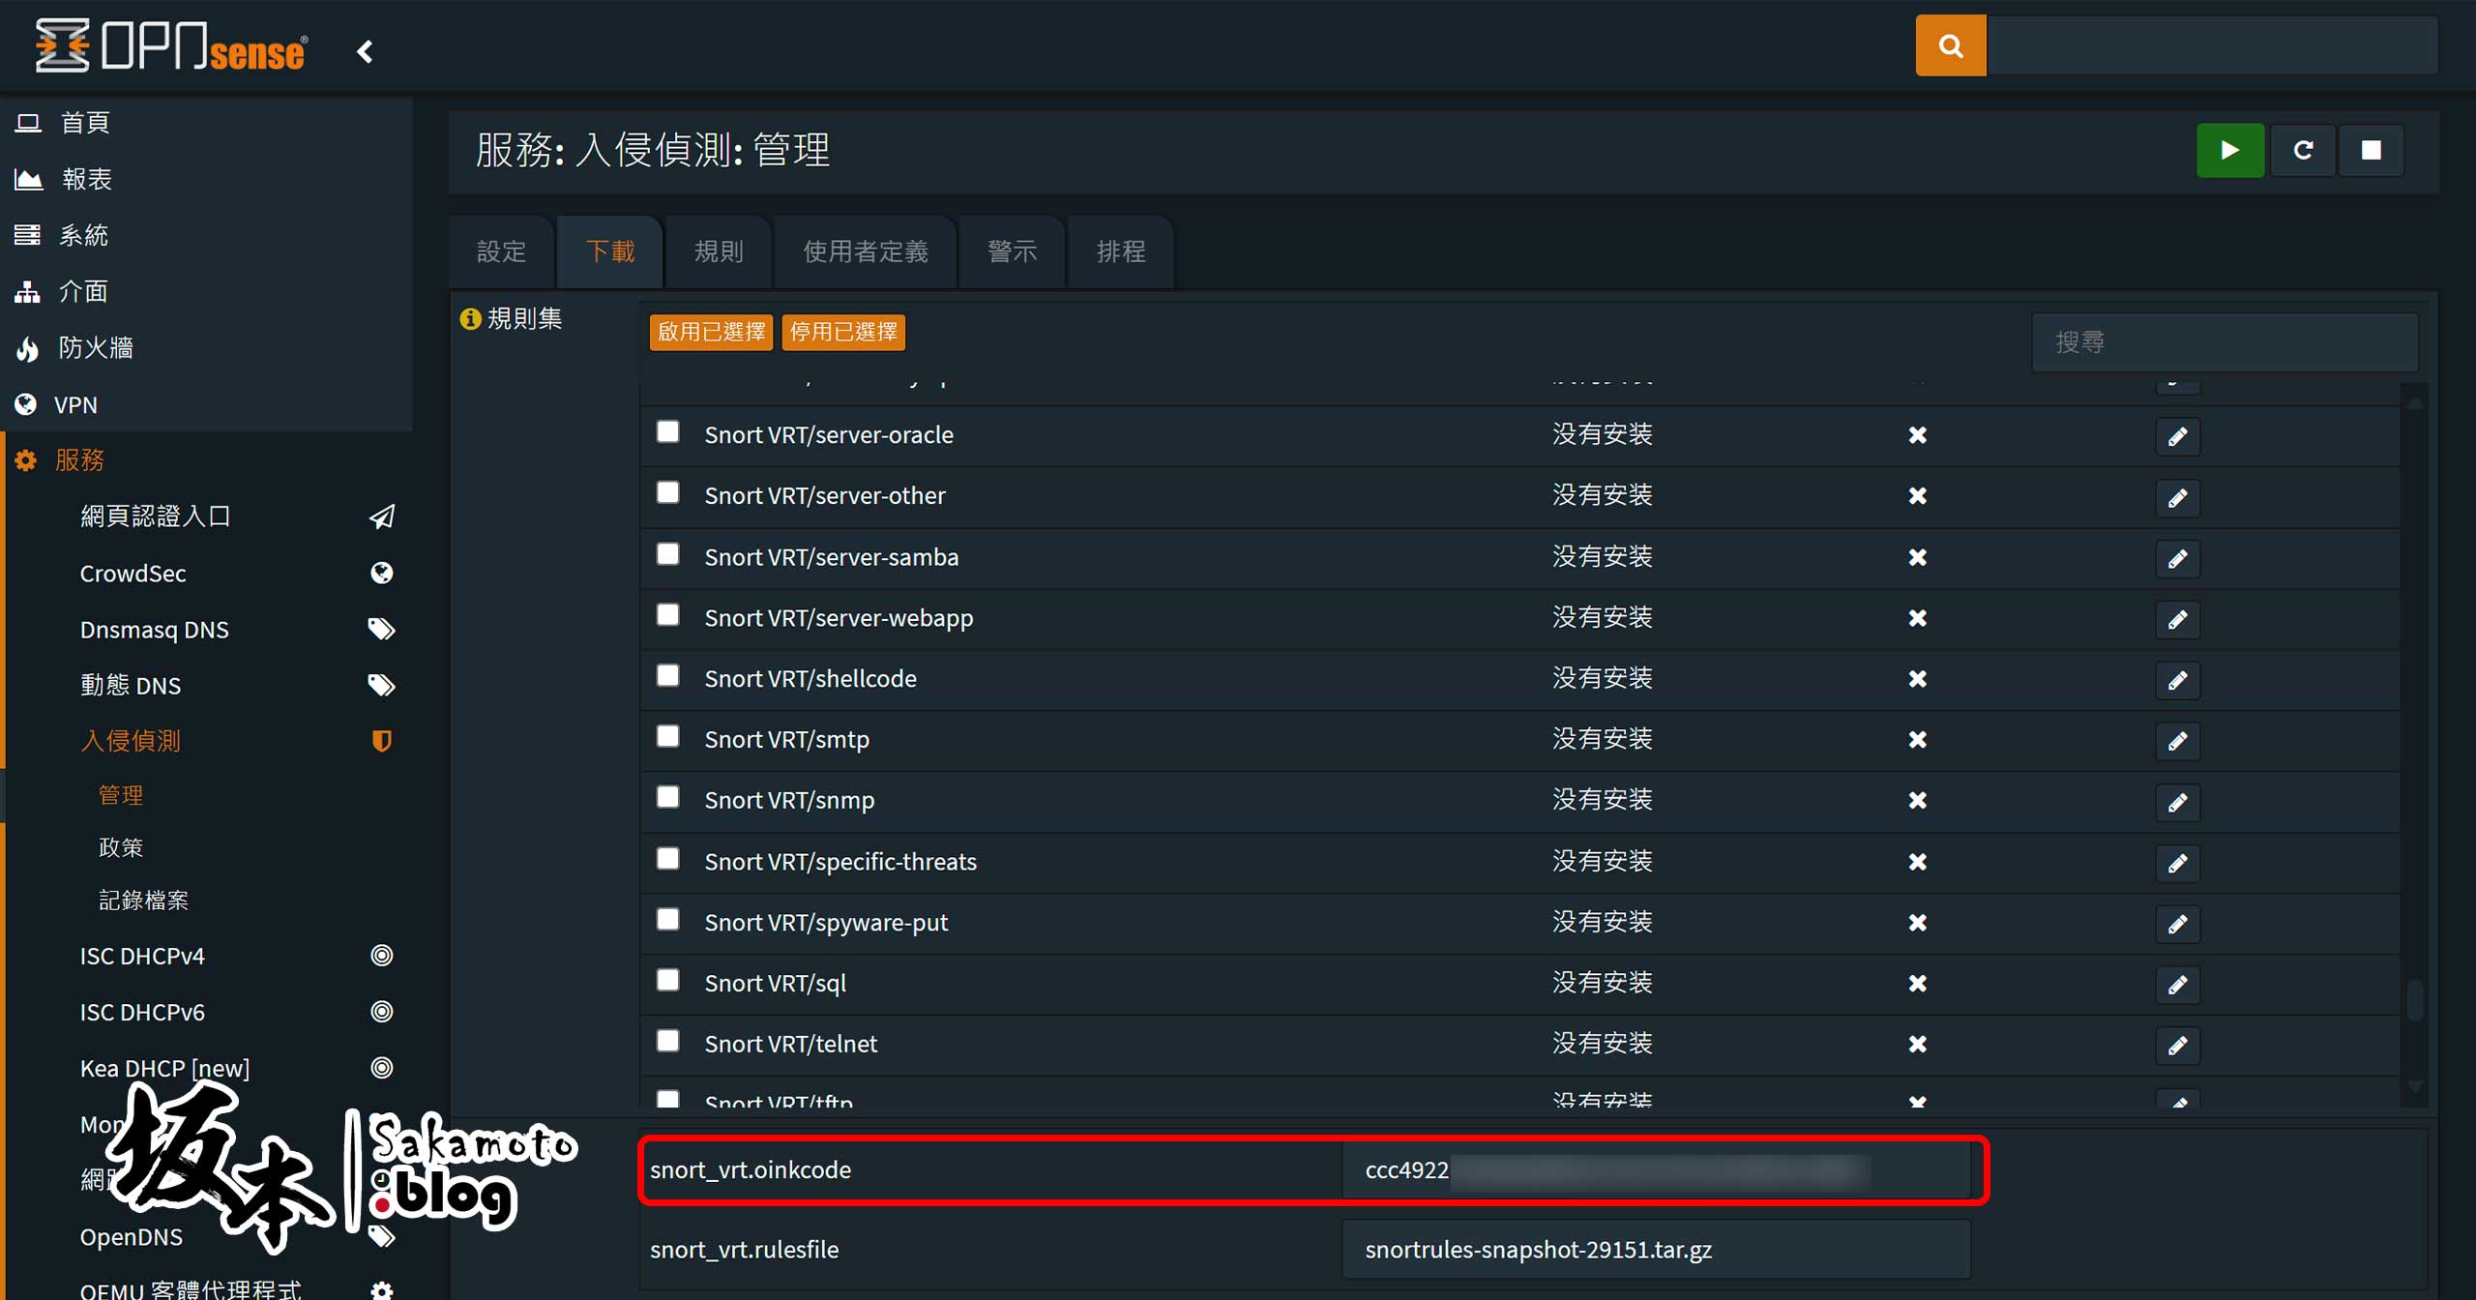Screen dimensions: 2476x1300
Task: Stop the intrusion detection service
Action: (2371, 150)
